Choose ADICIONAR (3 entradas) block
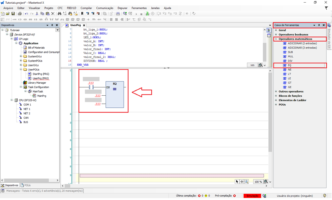The image size is (332, 200). tap(302, 48)
